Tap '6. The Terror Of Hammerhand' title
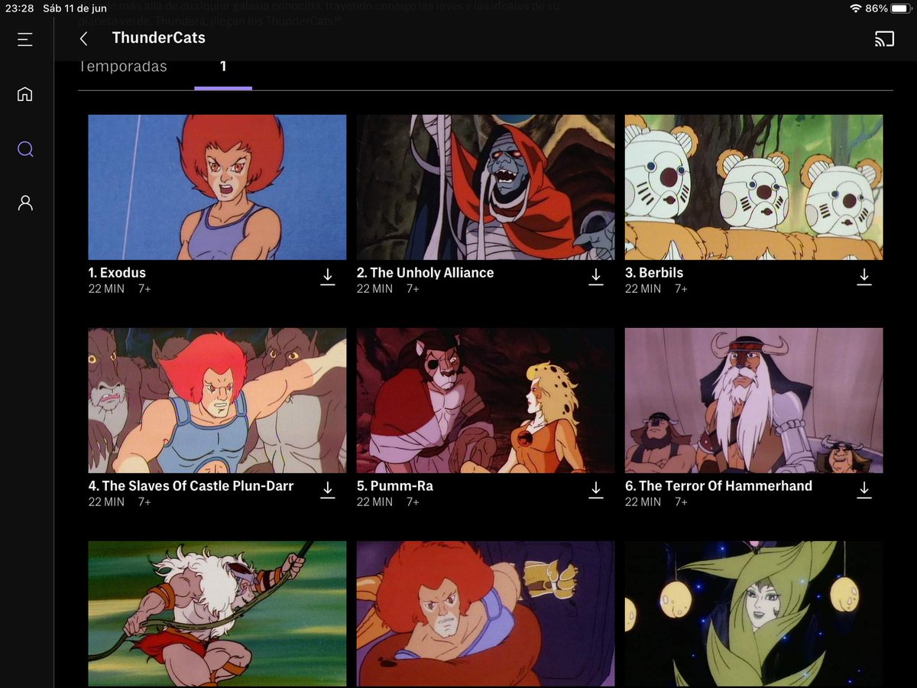Viewport: 917px width, 688px height. 718,486
